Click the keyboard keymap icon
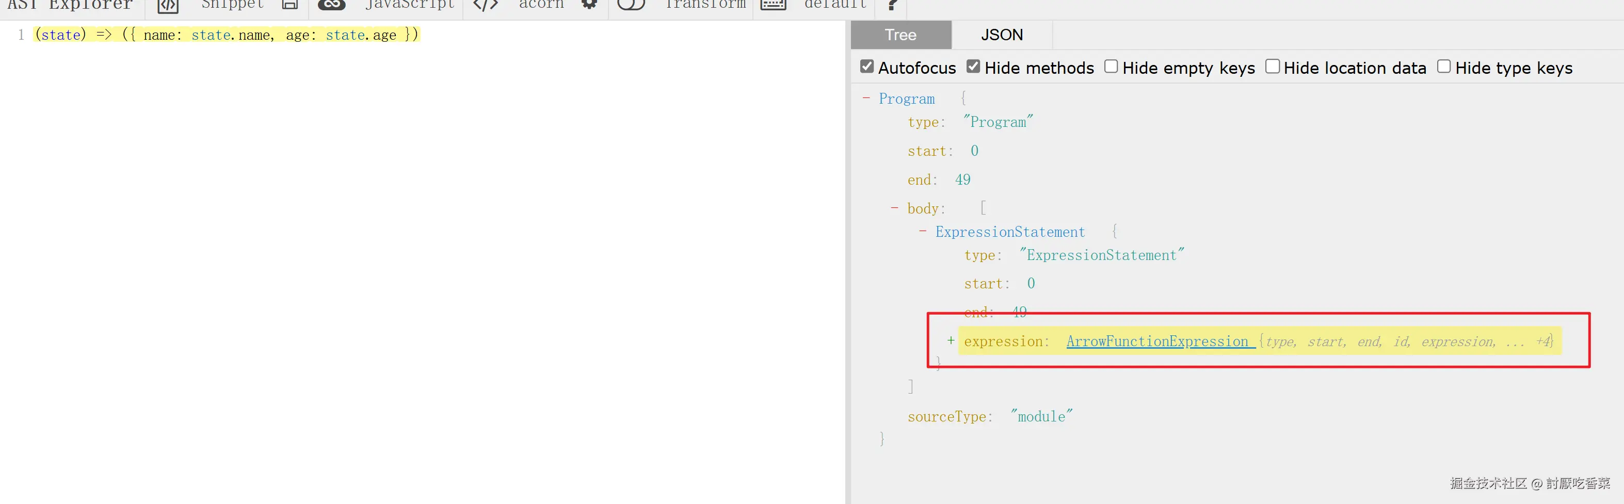Screen dimensions: 1624x504 [x=774, y=5]
